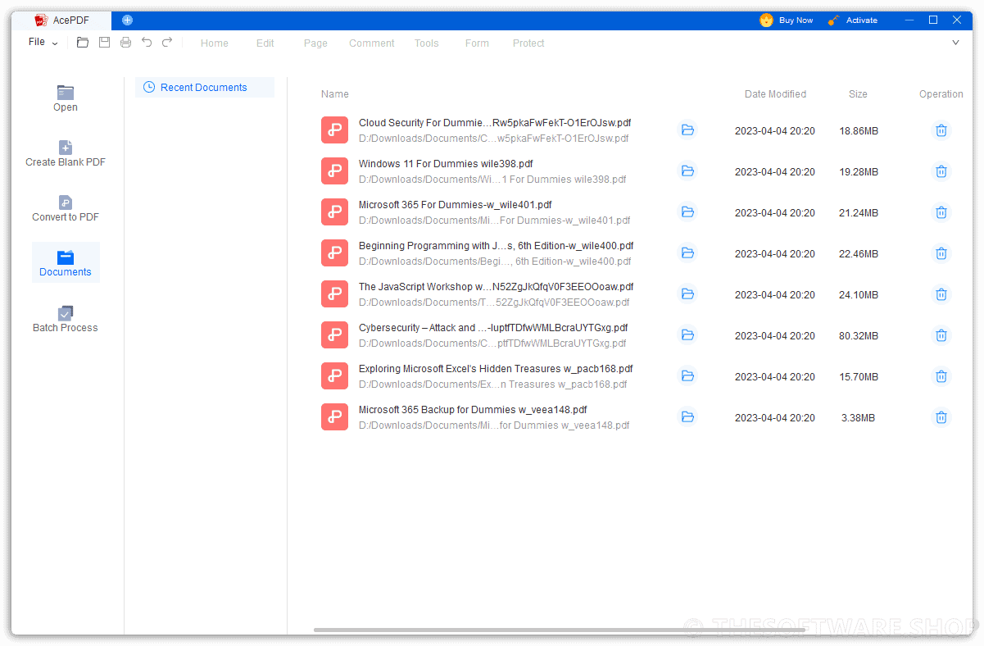The height and width of the screenshot is (646, 984).
Task: Open containing folder for Cybersecurity PDF
Action: pyautogui.click(x=687, y=334)
